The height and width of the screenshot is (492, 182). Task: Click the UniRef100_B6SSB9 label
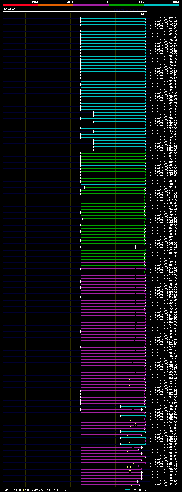pos(163,159)
